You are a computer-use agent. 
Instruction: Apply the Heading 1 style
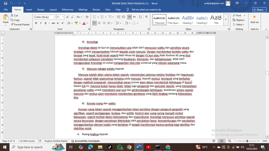click(187, 20)
